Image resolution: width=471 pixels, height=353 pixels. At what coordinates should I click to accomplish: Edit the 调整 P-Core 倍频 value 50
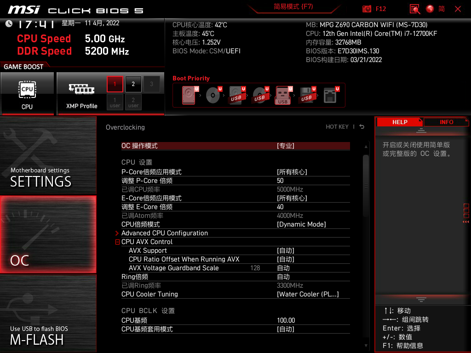click(x=235, y=181)
